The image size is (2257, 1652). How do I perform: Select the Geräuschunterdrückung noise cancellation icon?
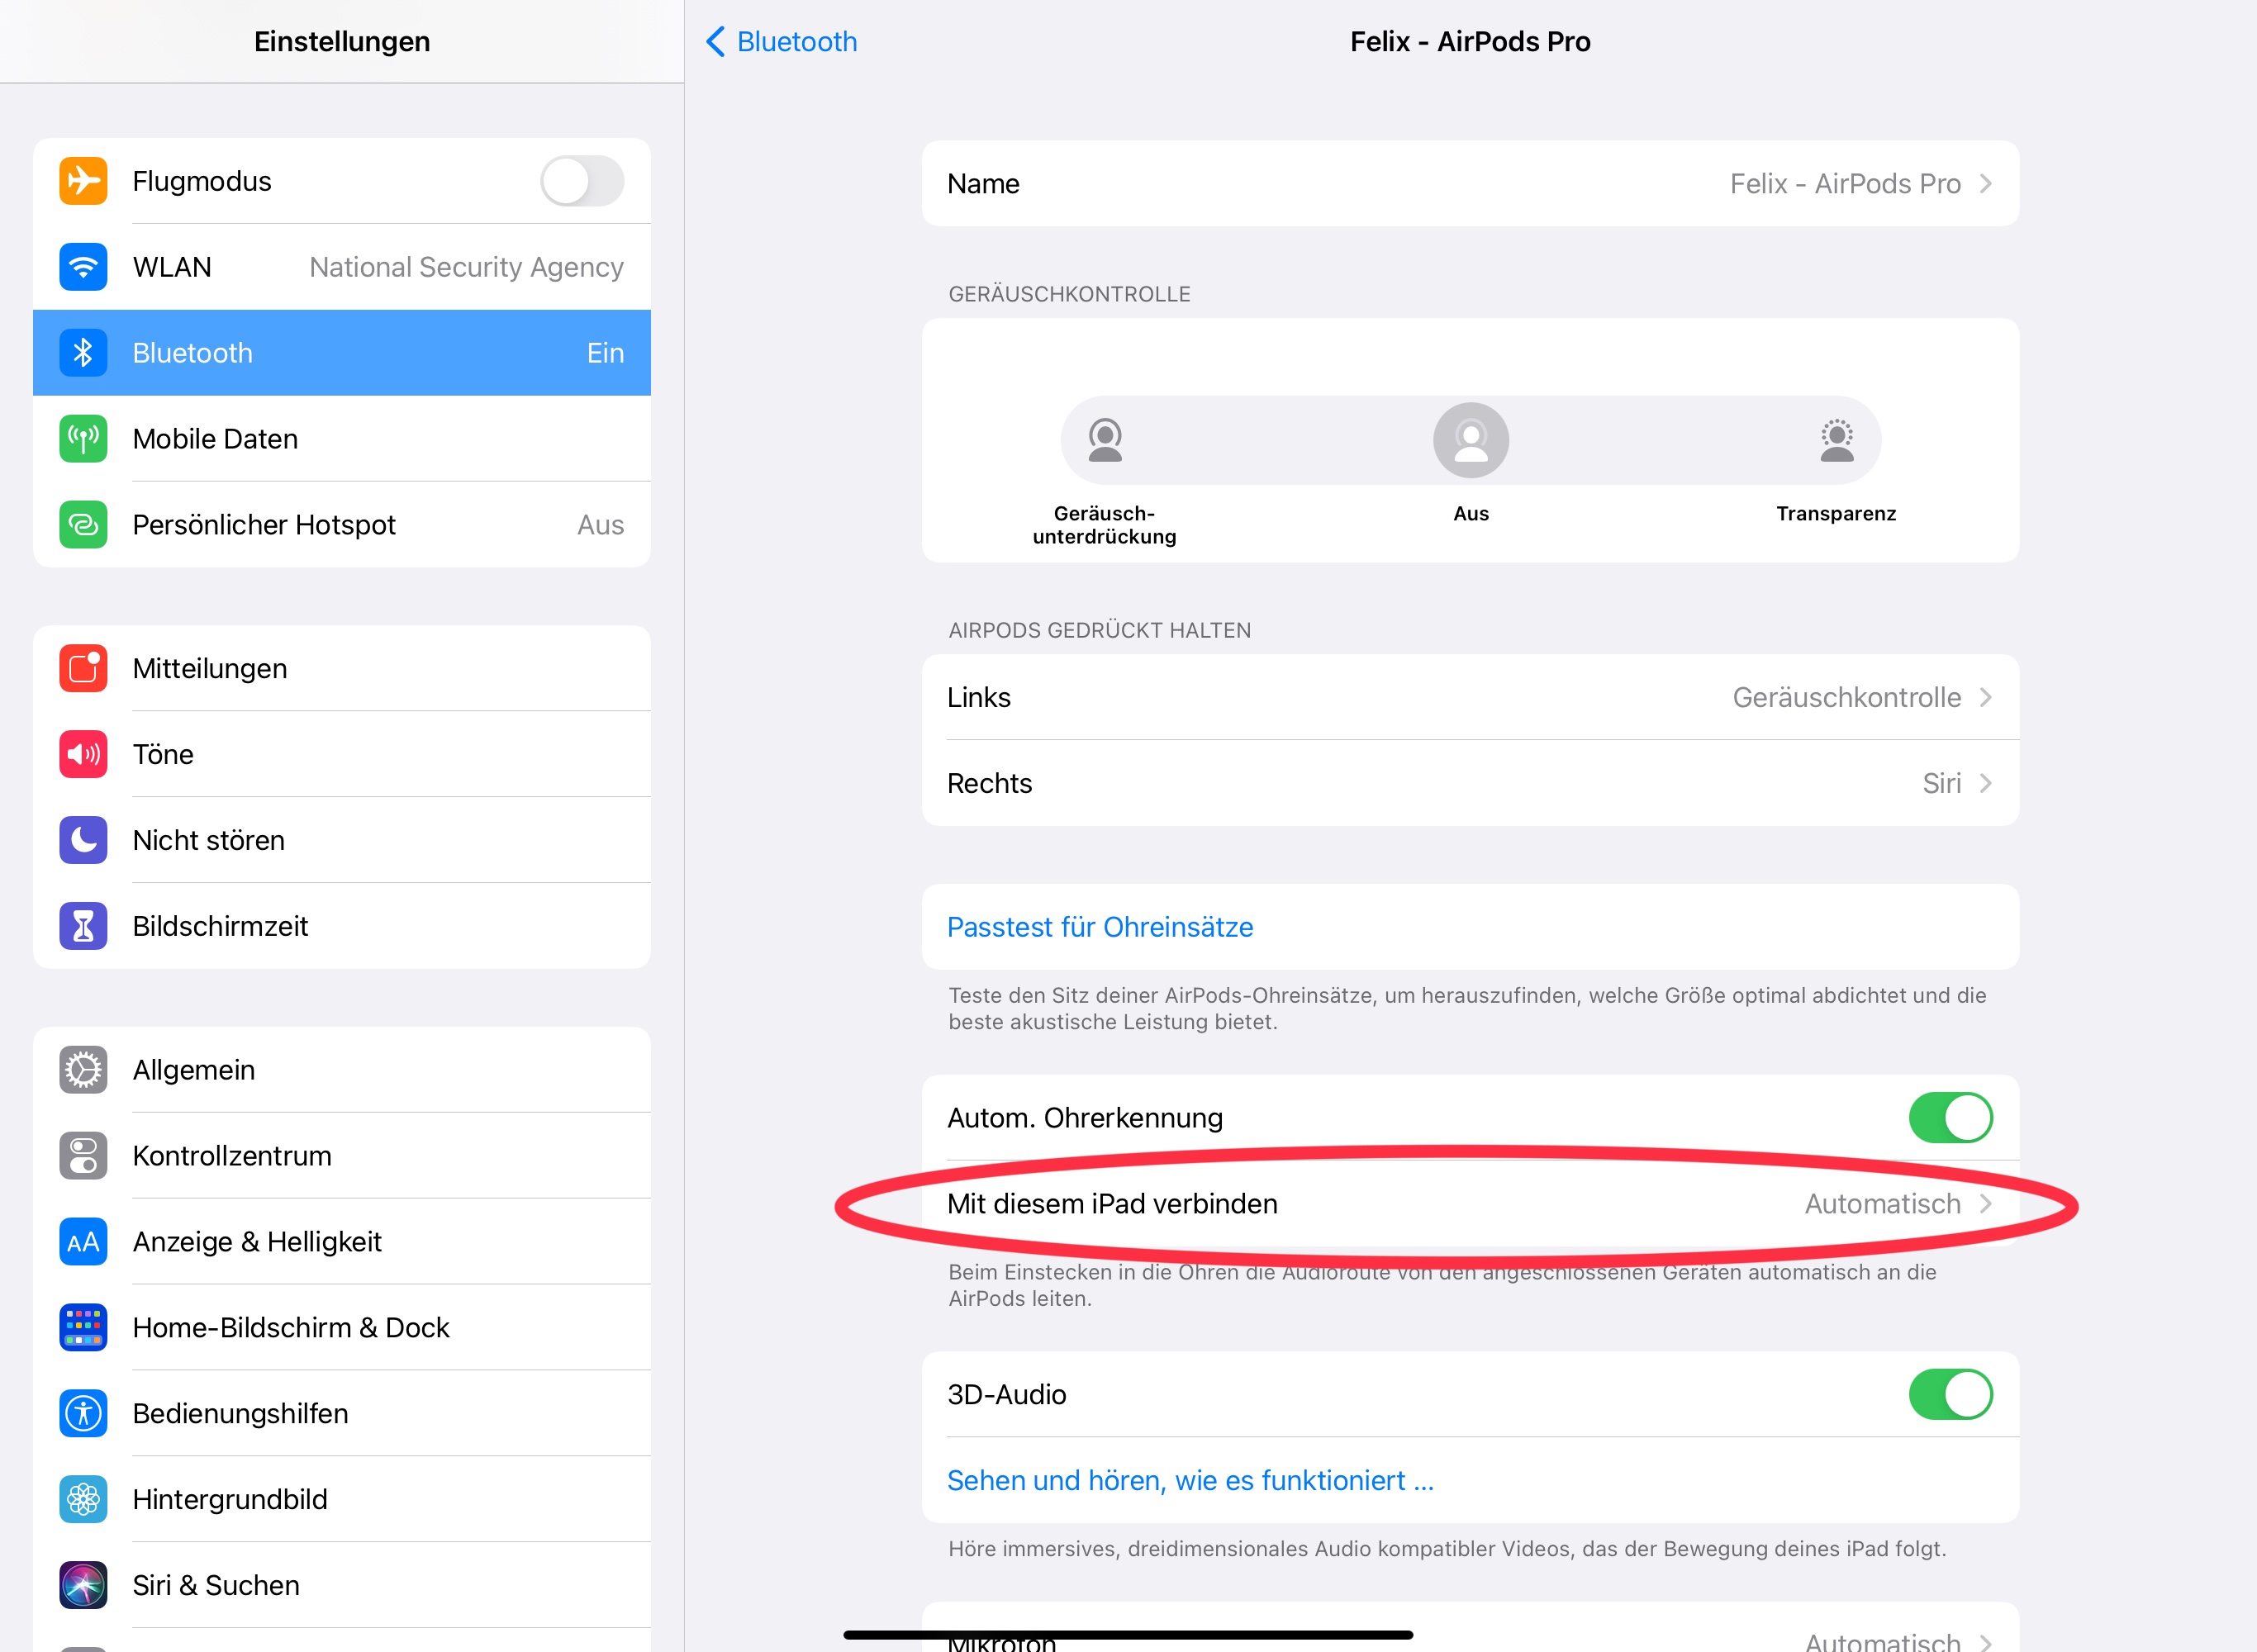tap(1104, 440)
